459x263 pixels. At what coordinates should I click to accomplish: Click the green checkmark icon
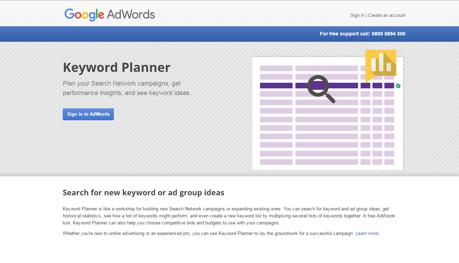[398, 86]
